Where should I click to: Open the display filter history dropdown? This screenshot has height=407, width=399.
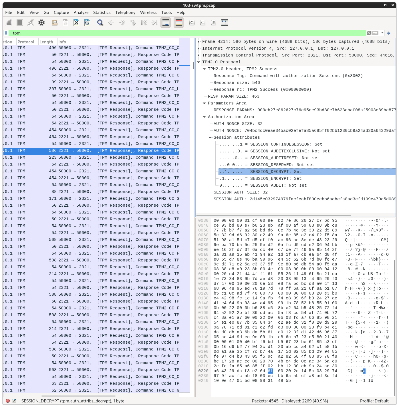click(x=382, y=33)
